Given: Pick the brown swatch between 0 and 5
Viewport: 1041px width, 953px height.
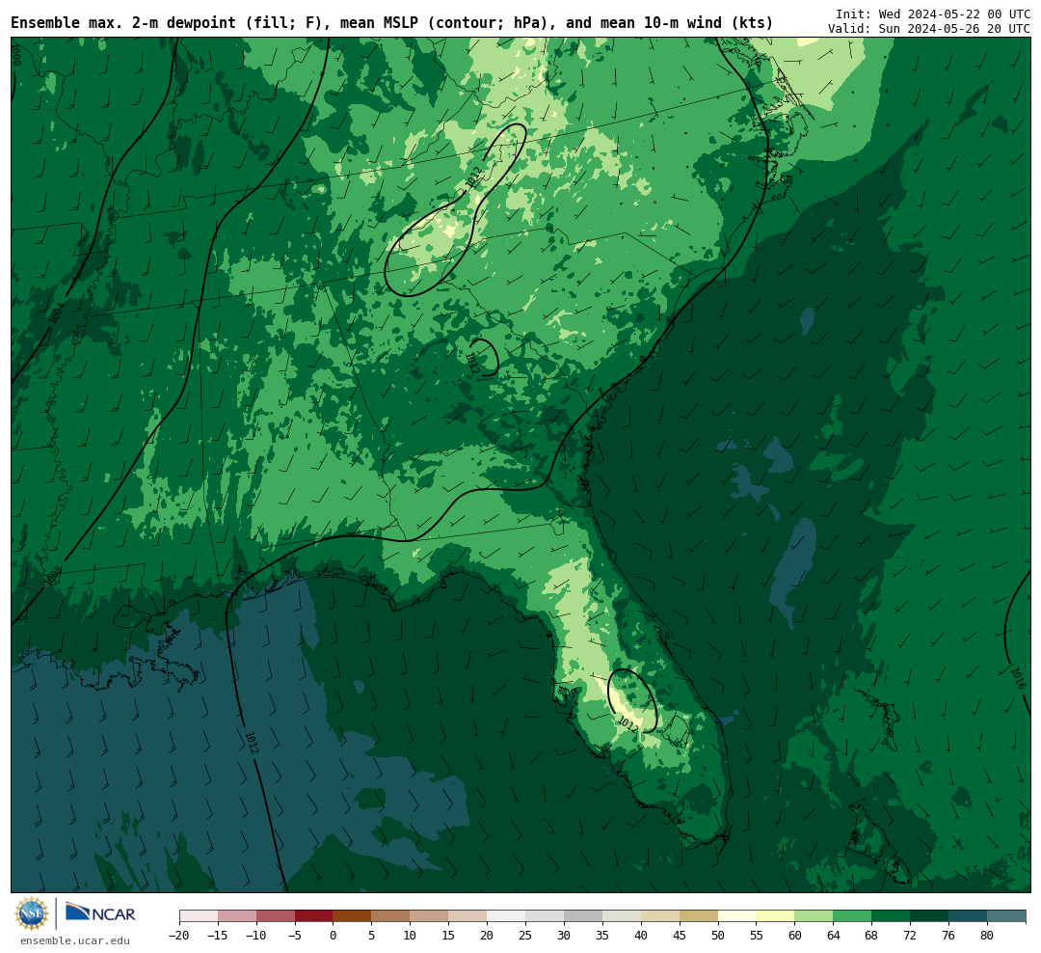Looking at the screenshot, I should pos(353,915).
